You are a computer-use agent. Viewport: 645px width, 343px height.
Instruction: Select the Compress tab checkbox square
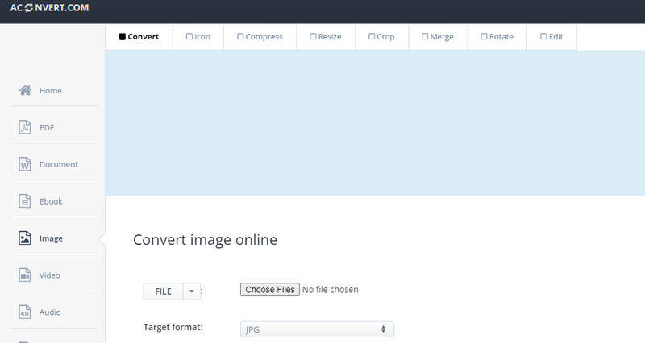pos(239,36)
